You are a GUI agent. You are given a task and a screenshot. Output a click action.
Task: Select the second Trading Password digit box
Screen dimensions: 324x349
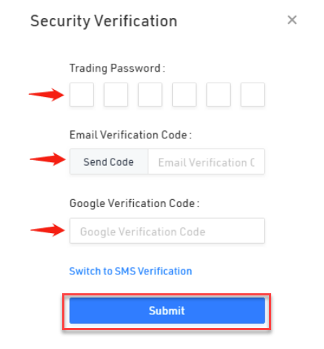tap(116, 95)
